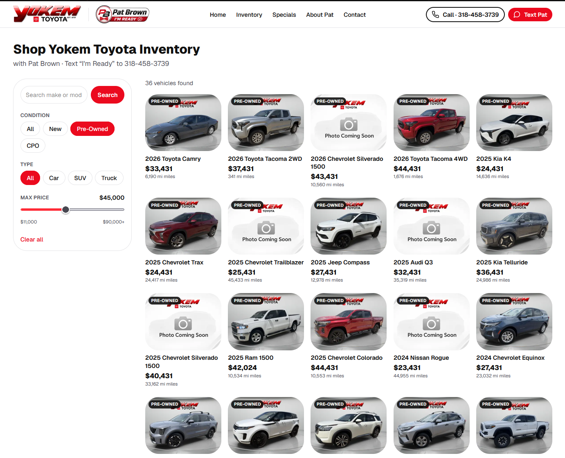565x458 pixels.
Task: Filter by Car type
Action: [54, 178]
